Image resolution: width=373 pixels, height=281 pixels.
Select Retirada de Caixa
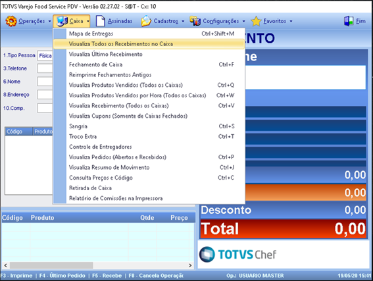click(149, 188)
